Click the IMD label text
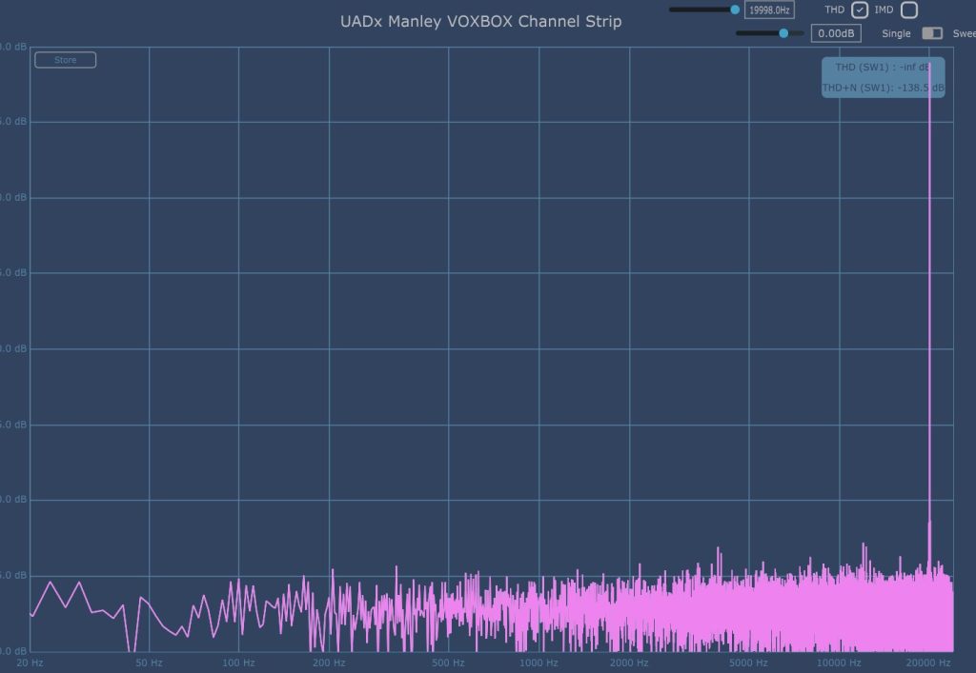Screen dimensions: 976x673 [x=884, y=10]
